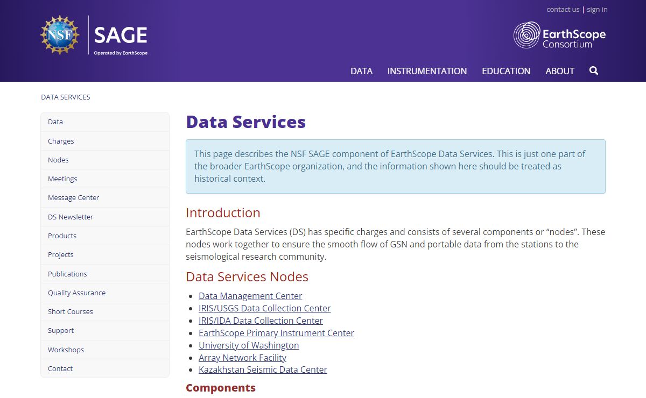The image size is (646, 398).
Task: Click the contact us link
Action: pos(563,9)
